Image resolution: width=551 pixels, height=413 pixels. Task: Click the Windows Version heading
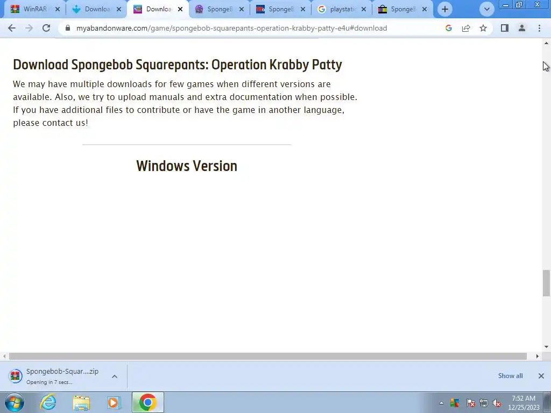pyautogui.click(x=187, y=166)
